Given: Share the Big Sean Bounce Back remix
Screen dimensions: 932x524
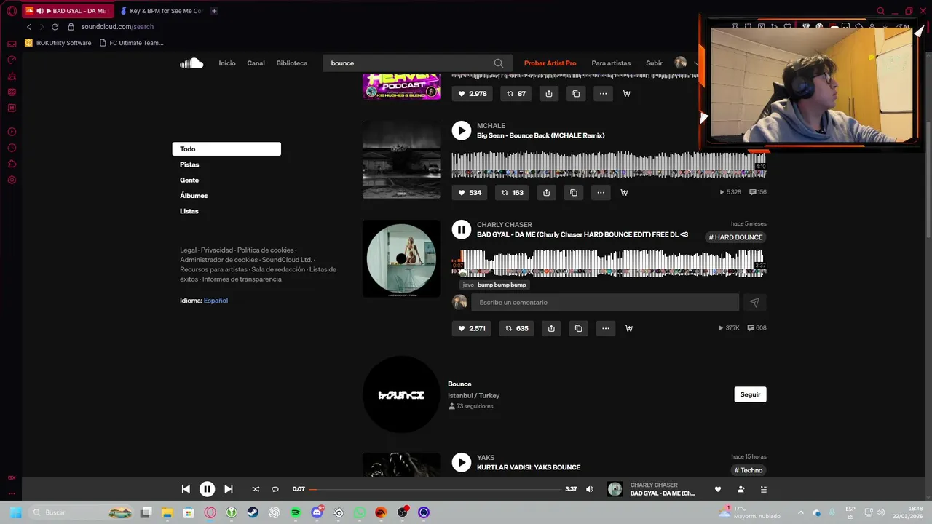Looking at the screenshot, I should 547,193.
